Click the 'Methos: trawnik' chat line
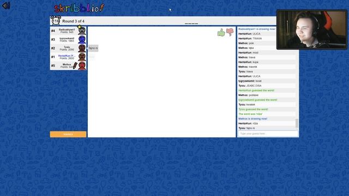This screenshot has width=349, height=196. coord(248,66)
